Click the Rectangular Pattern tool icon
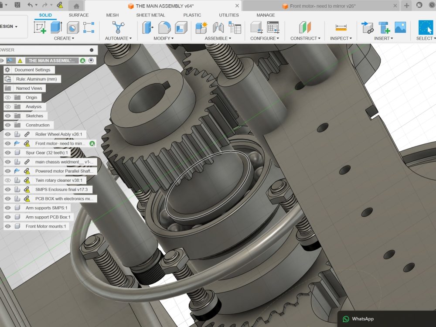Screen dimensions: 436x327 [89, 27]
